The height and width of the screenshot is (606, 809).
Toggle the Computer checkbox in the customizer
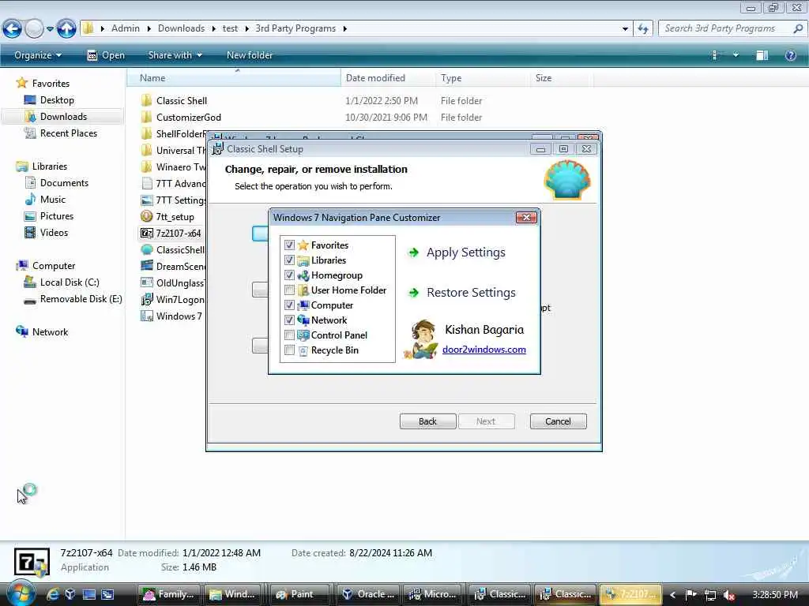tap(289, 305)
